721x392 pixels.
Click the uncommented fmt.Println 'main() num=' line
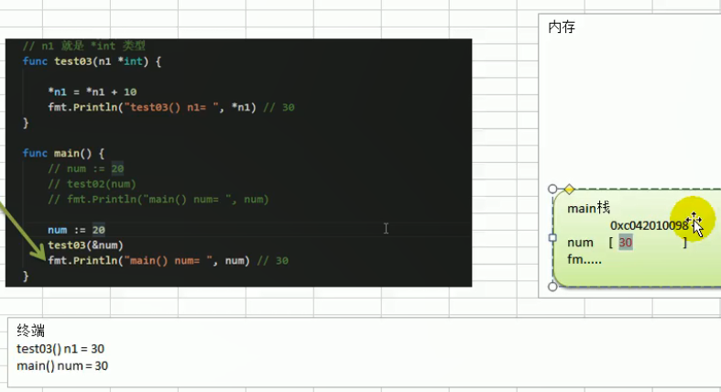tap(168, 260)
